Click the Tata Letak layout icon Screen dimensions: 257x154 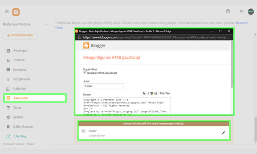(x=8, y=98)
